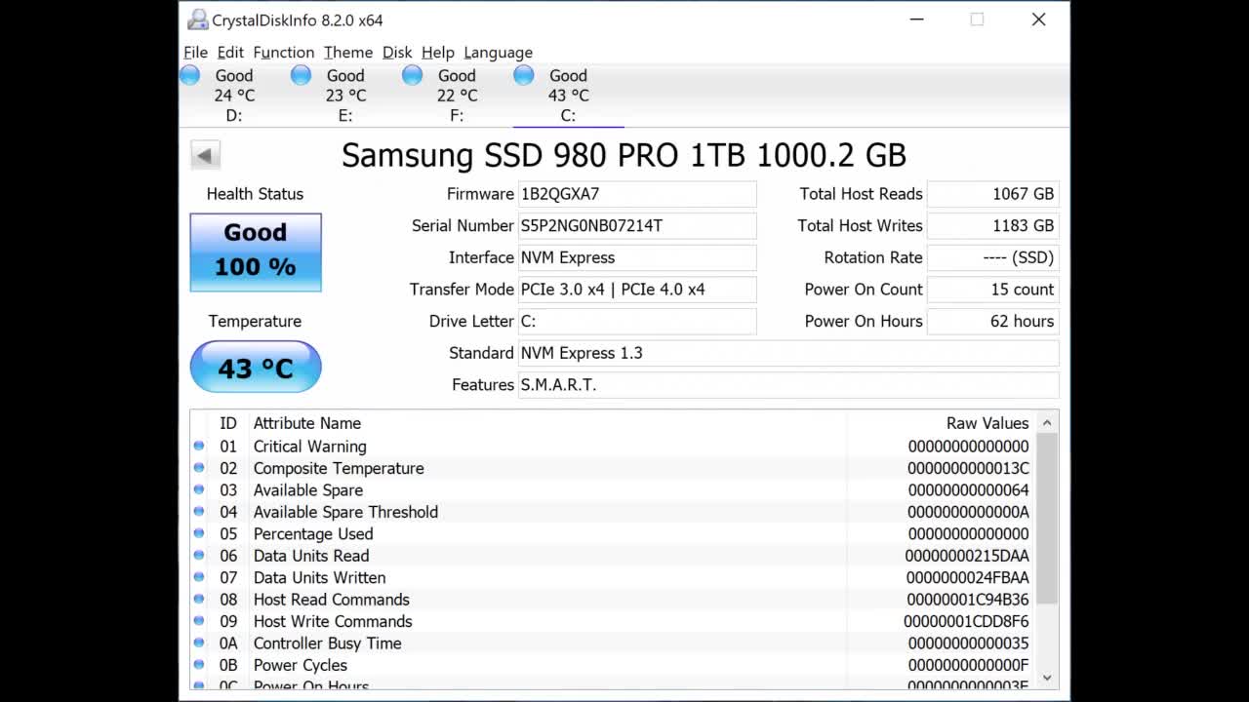Open the Function menu
Screen dimensions: 1249x702
tap(284, 53)
